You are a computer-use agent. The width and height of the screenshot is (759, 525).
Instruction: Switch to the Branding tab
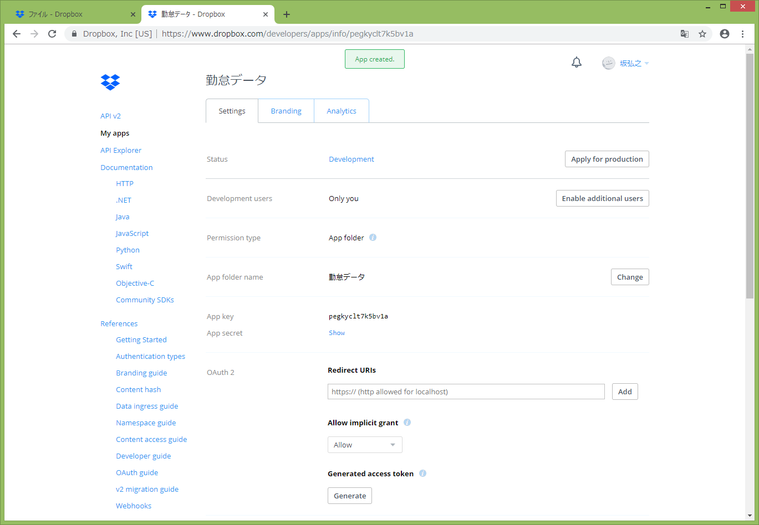tap(286, 111)
